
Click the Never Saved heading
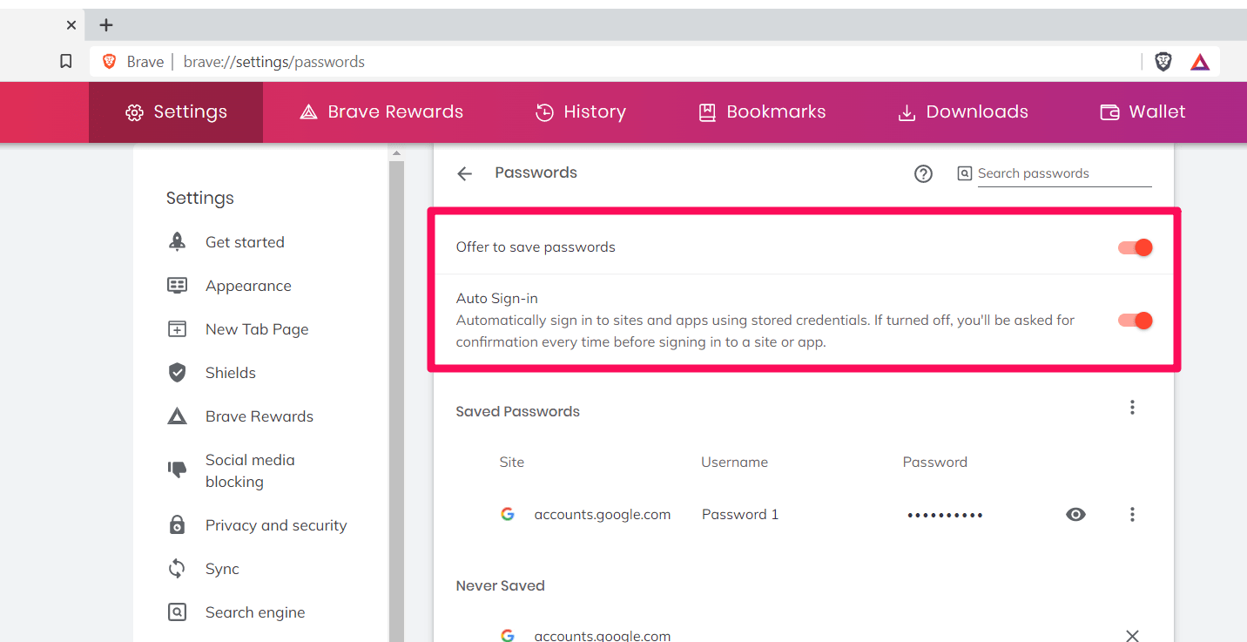tap(500, 585)
